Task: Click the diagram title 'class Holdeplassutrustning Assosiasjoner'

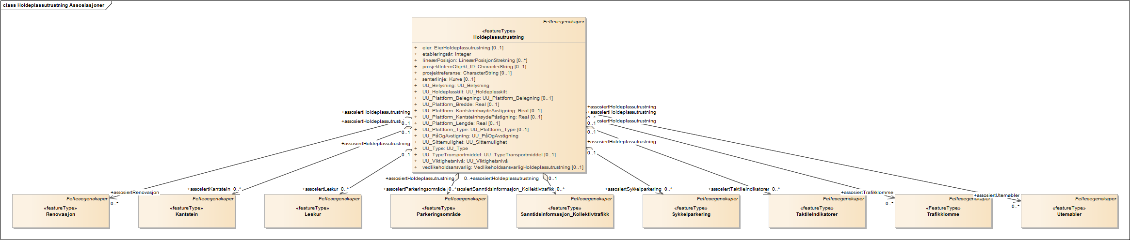Action: tap(53, 5)
